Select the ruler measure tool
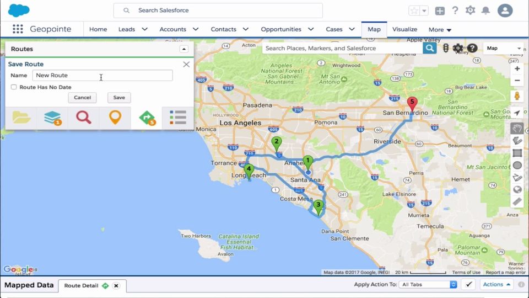The image size is (529, 298). click(x=517, y=202)
